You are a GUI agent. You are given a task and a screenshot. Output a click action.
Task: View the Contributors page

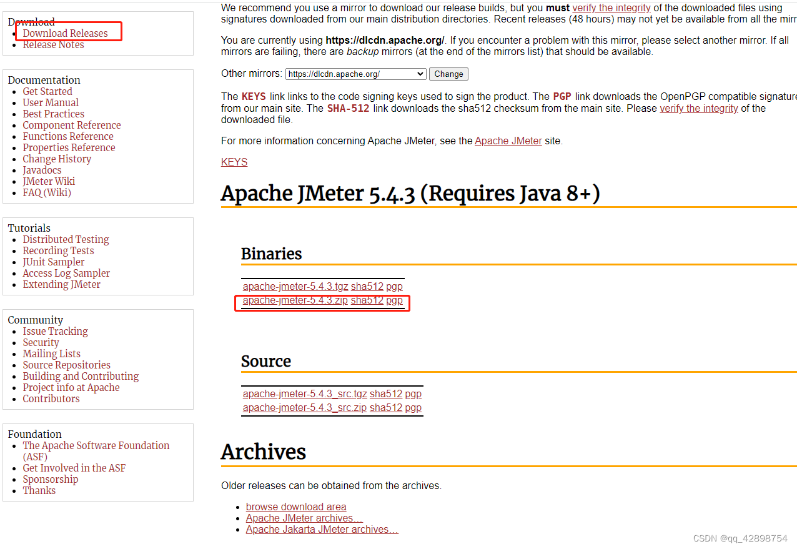point(51,398)
